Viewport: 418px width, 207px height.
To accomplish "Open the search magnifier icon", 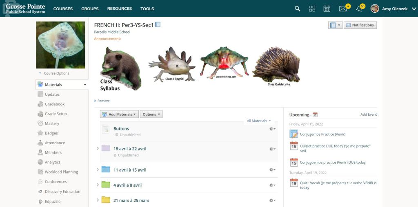I will 298,9.
